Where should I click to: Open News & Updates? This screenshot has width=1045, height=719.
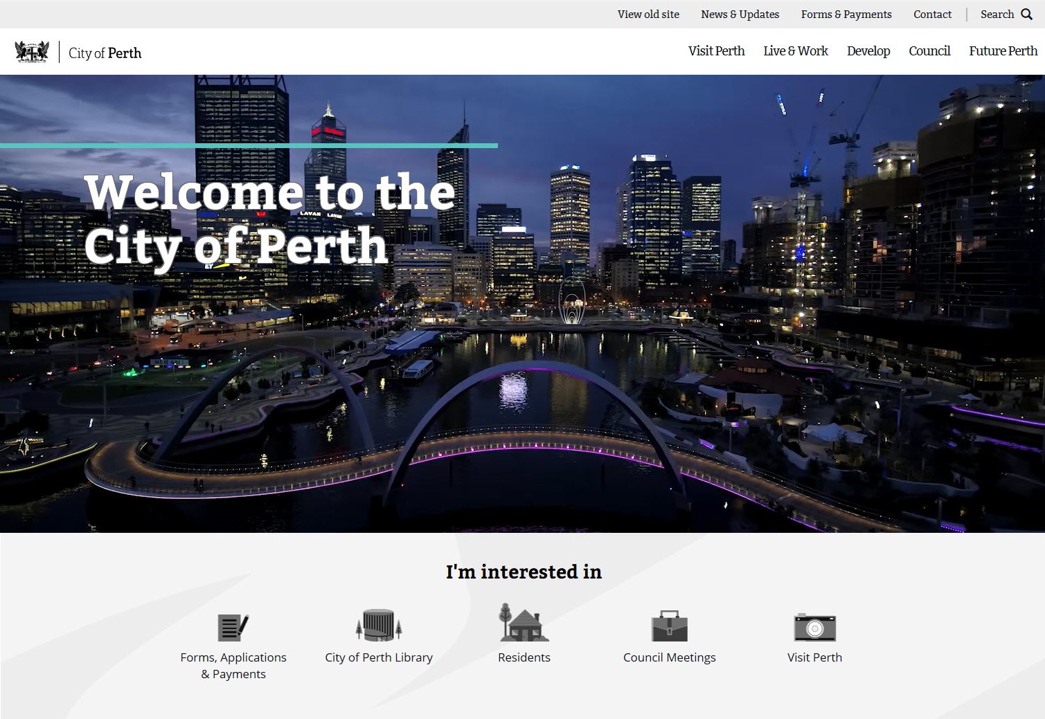740,14
